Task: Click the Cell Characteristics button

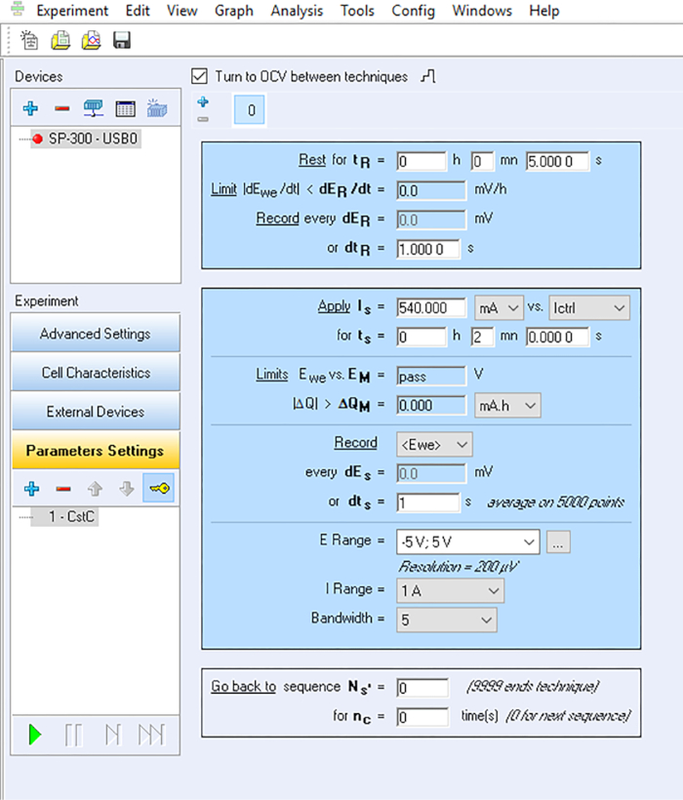Action: [x=96, y=373]
